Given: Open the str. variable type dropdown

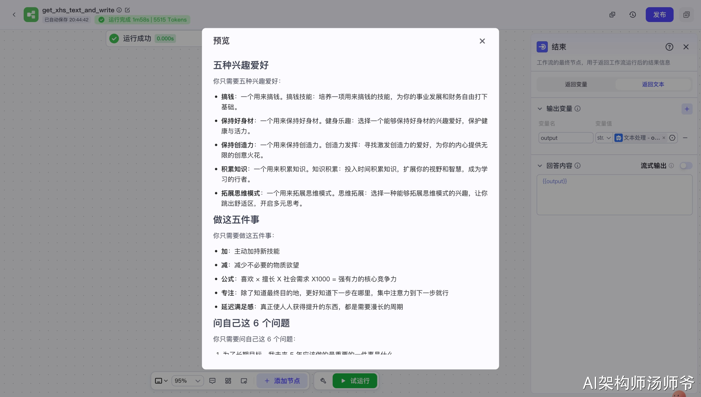Looking at the screenshot, I should (x=604, y=138).
